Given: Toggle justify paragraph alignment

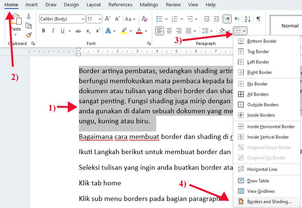Looking at the screenshot, I should pyautogui.click(x=188, y=31).
